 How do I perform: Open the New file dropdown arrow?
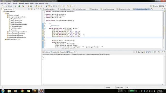point(4,6)
